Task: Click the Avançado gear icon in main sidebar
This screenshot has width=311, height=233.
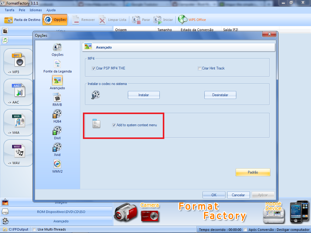Action: point(5,221)
